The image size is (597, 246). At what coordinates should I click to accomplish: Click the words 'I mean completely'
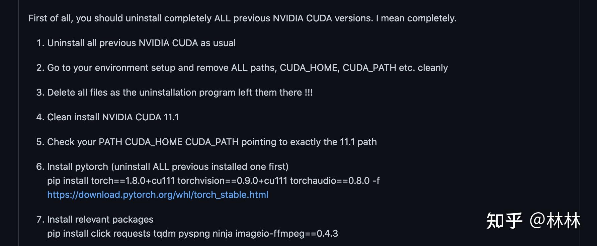point(416,18)
